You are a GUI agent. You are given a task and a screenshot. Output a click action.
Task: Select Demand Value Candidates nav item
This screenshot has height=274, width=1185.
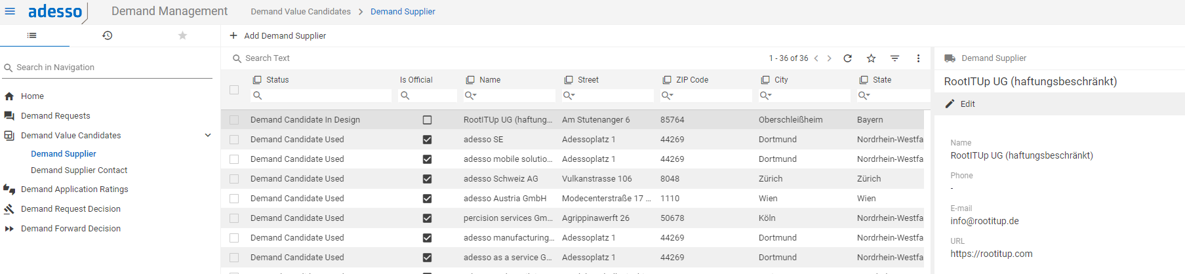71,135
